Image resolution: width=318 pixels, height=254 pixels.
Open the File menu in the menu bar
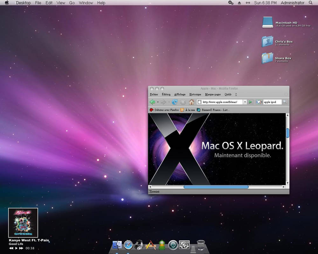(x=38, y=3)
